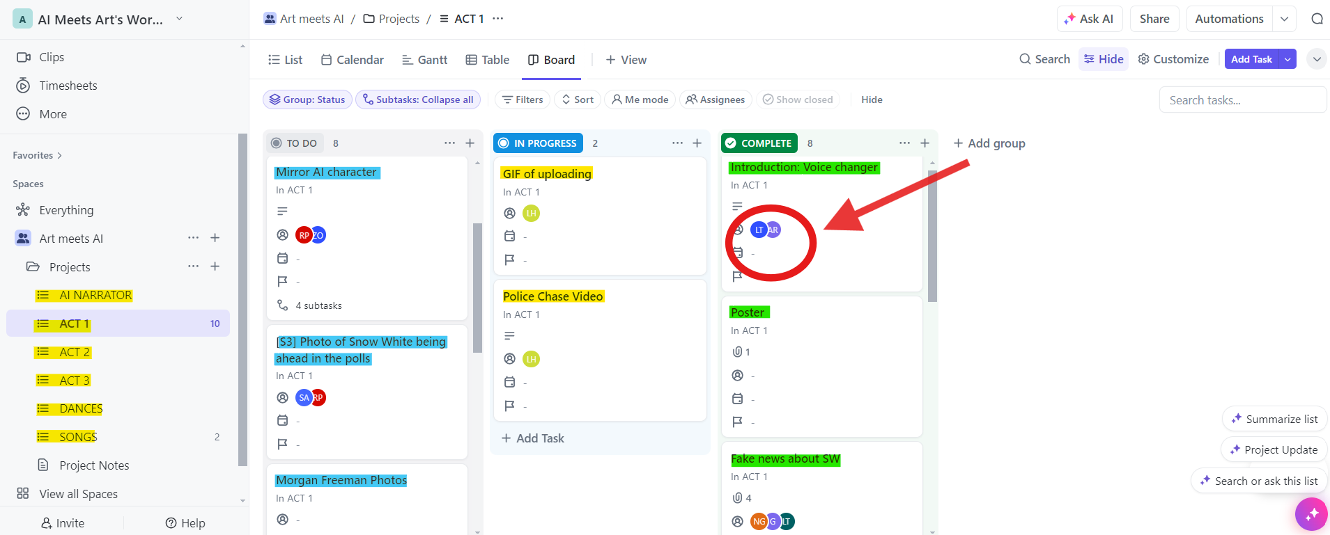Viewport: 1330px width, 535px height.
Task: Click LH assignee avatar on GIF of uploading
Action: tap(531, 214)
